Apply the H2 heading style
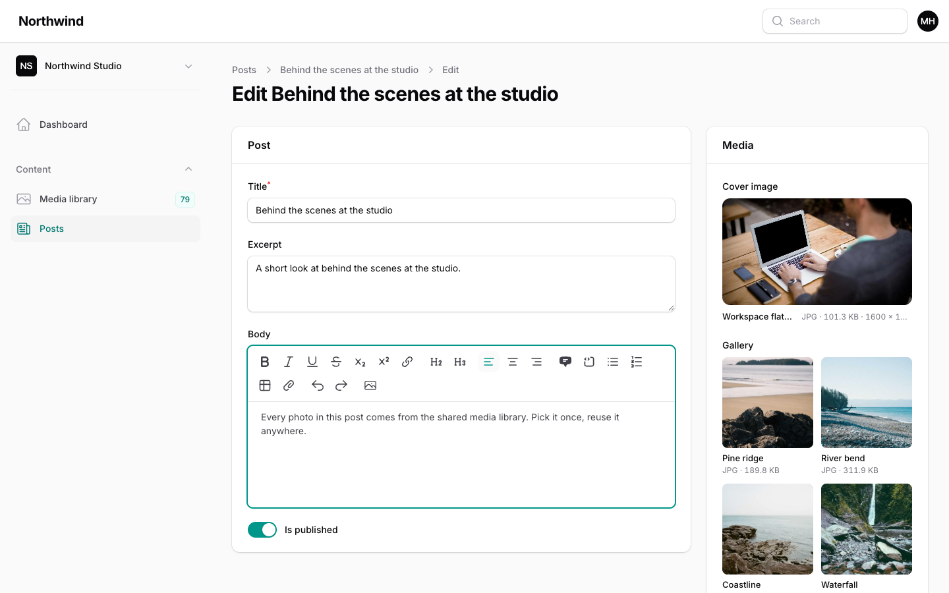This screenshot has width=949, height=593. click(x=436, y=362)
